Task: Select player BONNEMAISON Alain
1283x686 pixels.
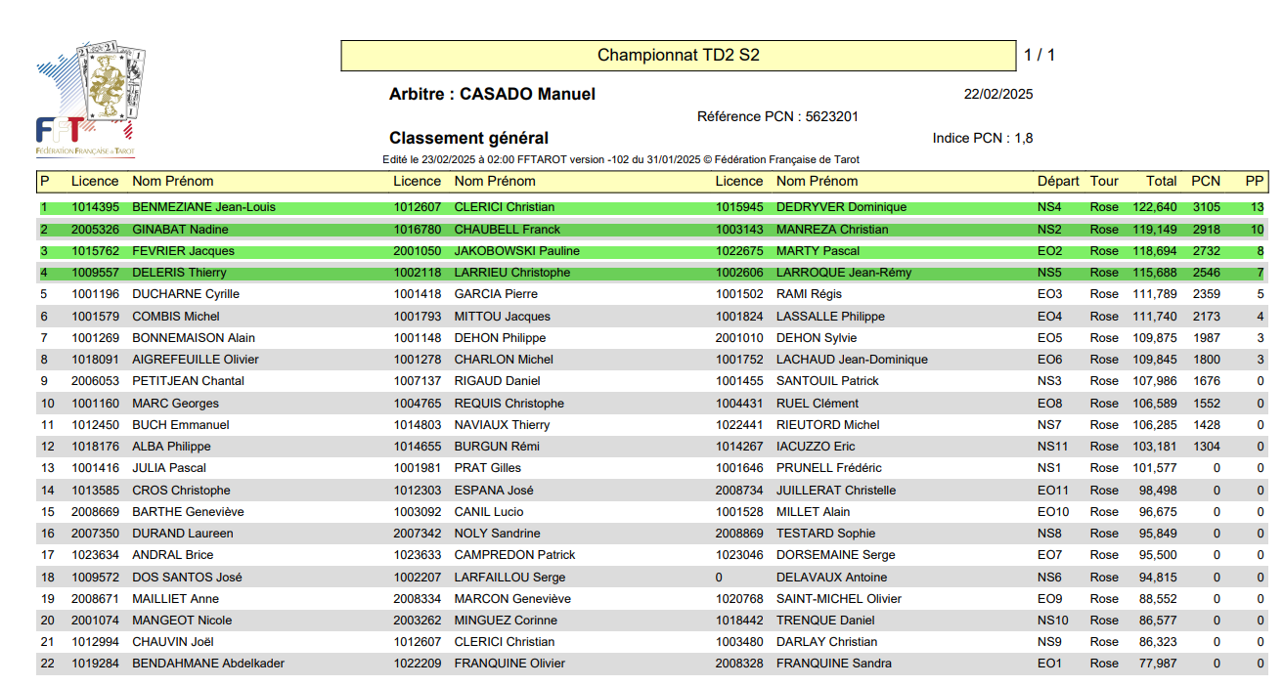Action: click(x=194, y=338)
